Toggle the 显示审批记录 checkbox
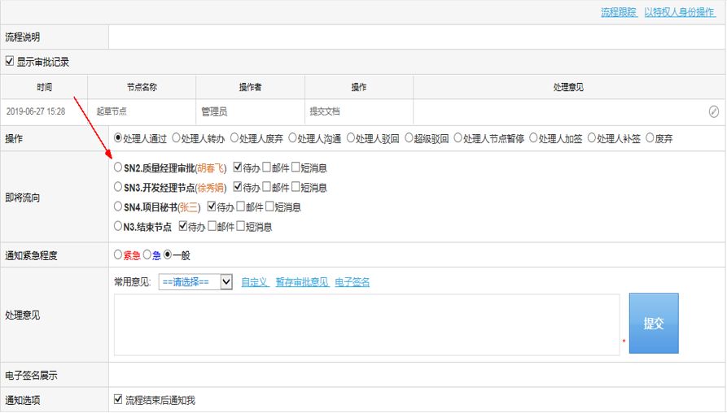 pos(10,61)
